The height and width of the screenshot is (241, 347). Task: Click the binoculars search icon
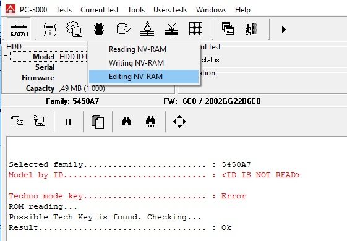tap(126, 121)
